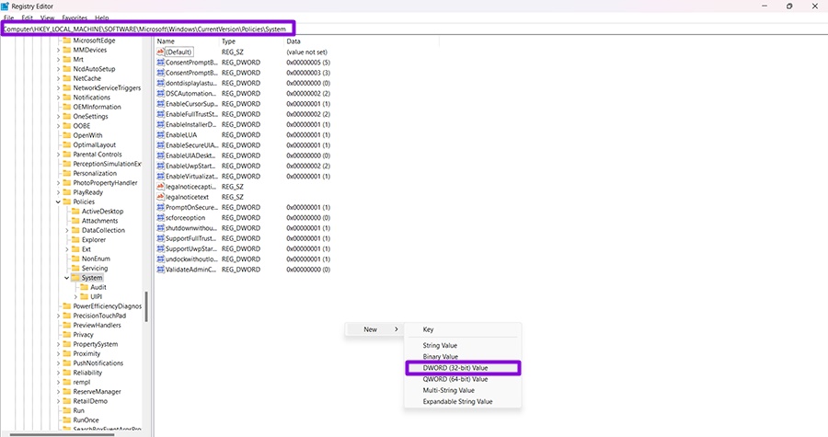Image resolution: width=828 pixels, height=437 pixels.
Task: Click the dontdisplaylastu value icon
Action: click(x=160, y=83)
